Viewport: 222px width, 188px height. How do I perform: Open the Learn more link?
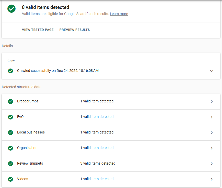pyautogui.click(x=119, y=14)
